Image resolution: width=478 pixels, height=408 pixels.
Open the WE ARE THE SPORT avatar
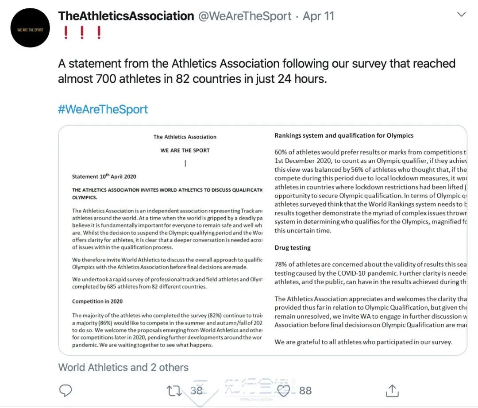[x=30, y=29]
